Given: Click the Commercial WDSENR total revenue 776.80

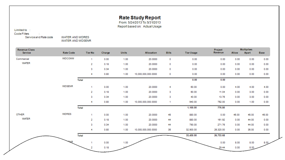Looking at the screenshot, I should tap(221, 108).
